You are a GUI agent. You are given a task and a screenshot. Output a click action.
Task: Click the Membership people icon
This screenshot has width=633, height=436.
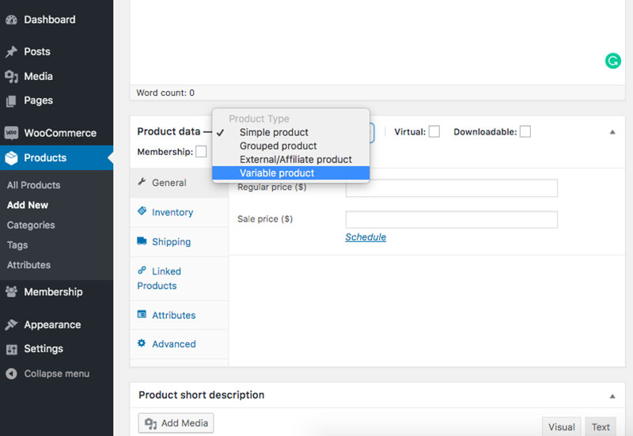(11, 291)
